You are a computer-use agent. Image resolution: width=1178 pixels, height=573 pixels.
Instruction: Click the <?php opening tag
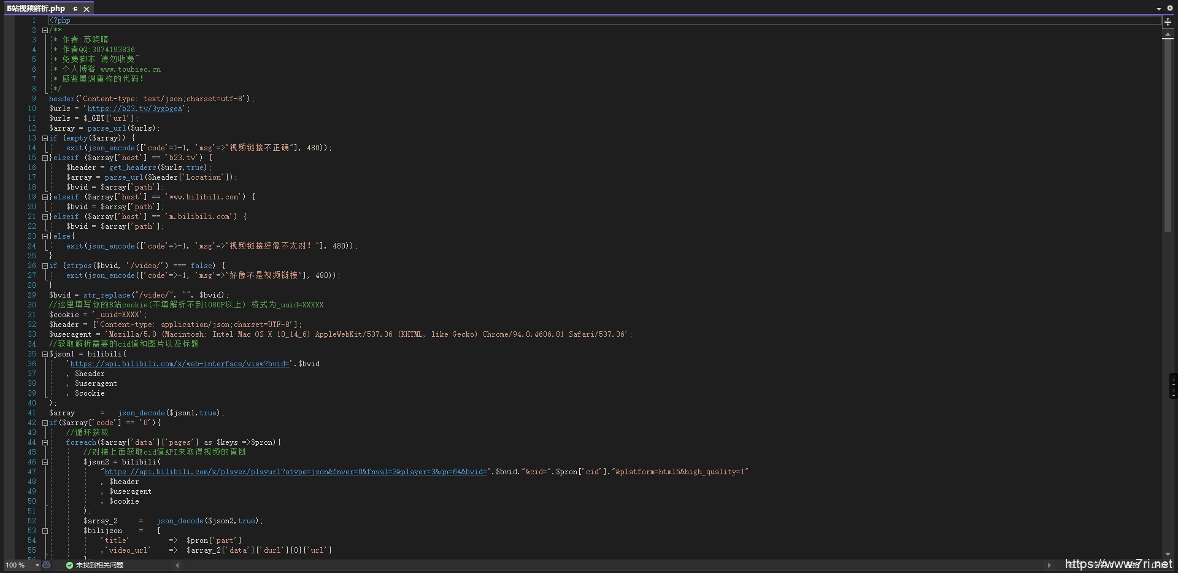point(60,20)
